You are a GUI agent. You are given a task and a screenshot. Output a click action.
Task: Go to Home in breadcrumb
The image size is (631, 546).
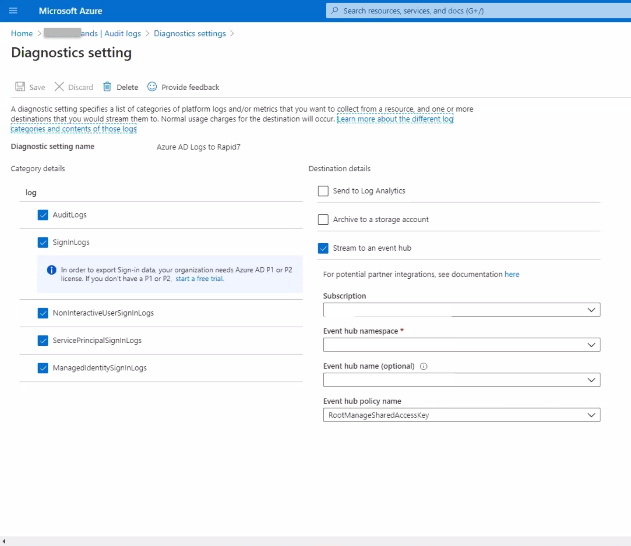click(x=22, y=33)
